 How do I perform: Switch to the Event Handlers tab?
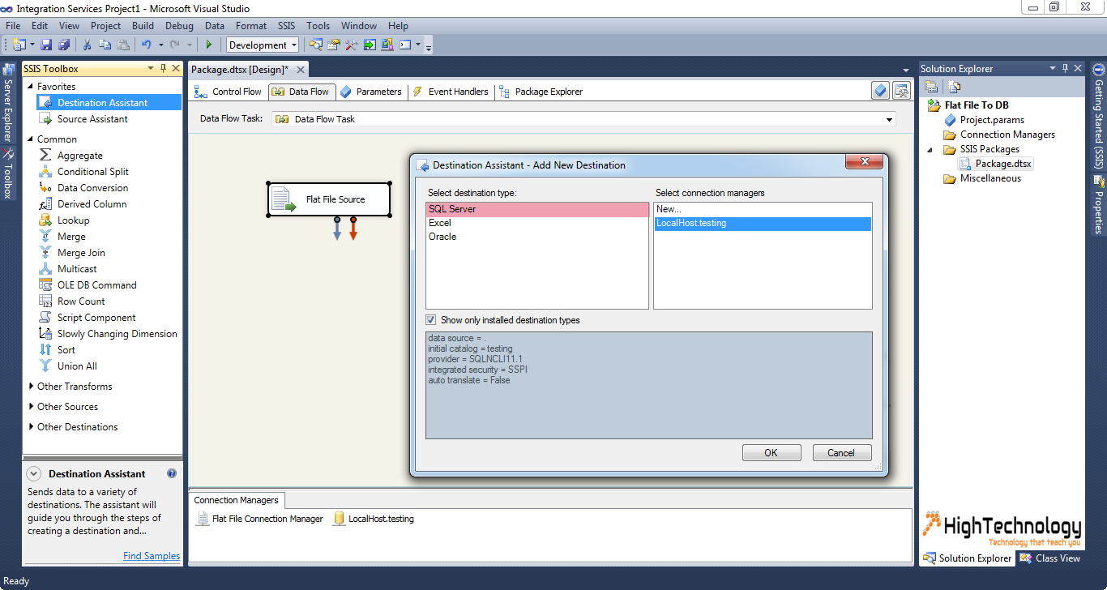click(x=451, y=92)
